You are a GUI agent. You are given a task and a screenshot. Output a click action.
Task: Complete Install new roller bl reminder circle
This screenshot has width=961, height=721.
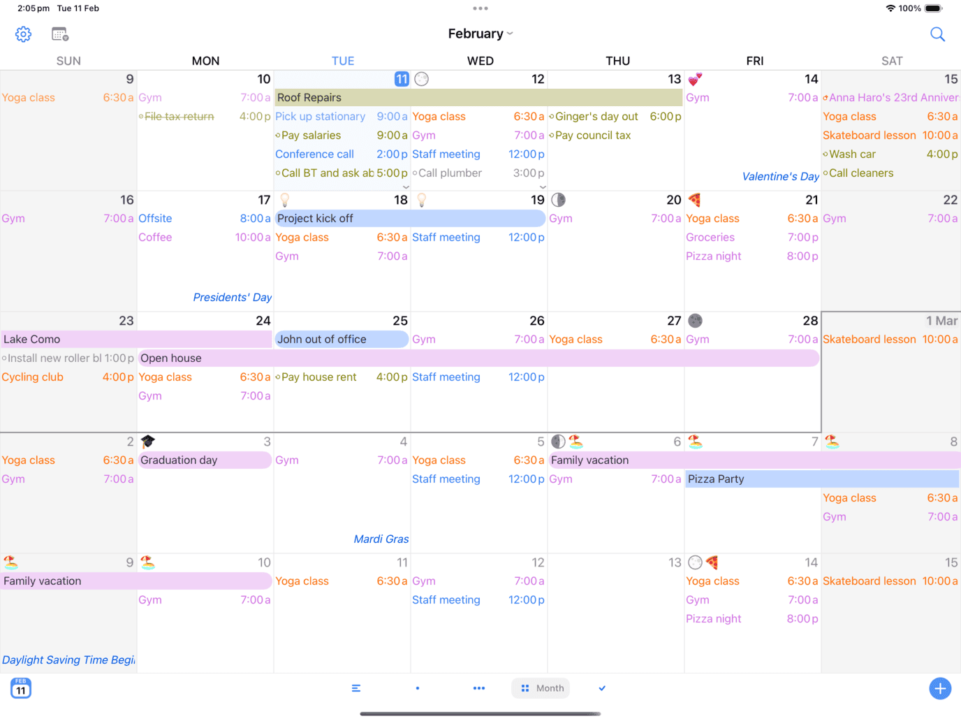point(4,358)
